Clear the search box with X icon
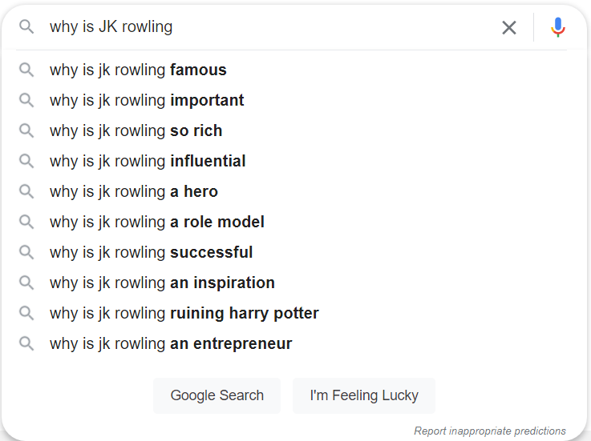This screenshot has width=591, height=441. 509,27
